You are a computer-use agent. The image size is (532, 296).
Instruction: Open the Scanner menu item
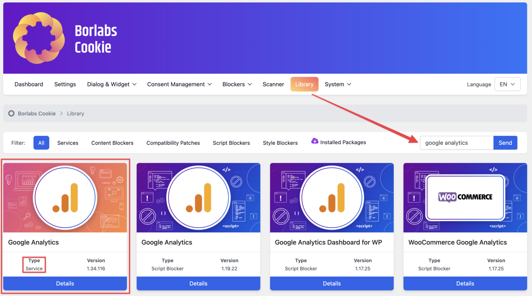click(273, 84)
